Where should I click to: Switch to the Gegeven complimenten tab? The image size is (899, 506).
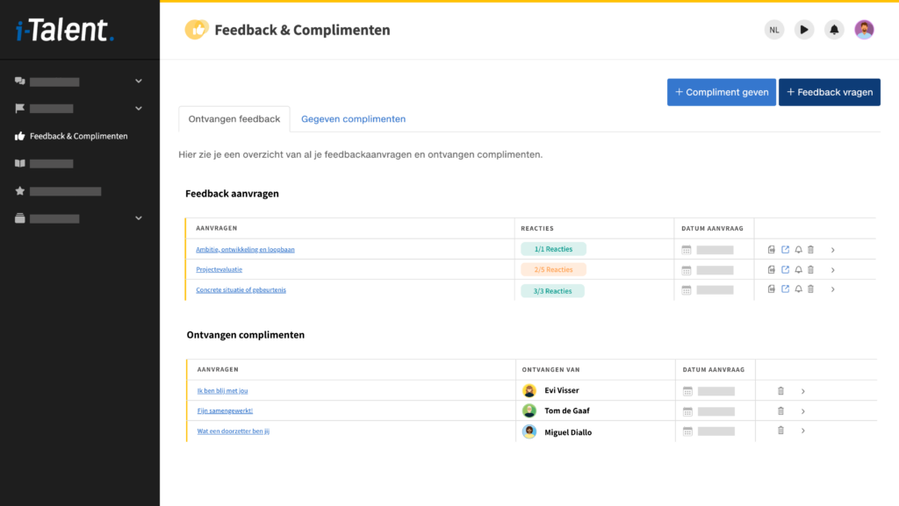click(x=353, y=119)
